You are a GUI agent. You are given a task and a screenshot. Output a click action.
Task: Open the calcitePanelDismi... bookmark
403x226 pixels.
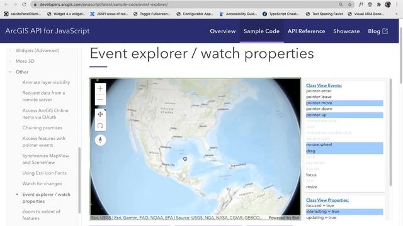pyautogui.click(x=23, y=14)
